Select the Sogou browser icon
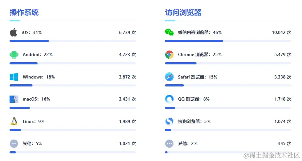302x161 pixels. coord(169,121)
